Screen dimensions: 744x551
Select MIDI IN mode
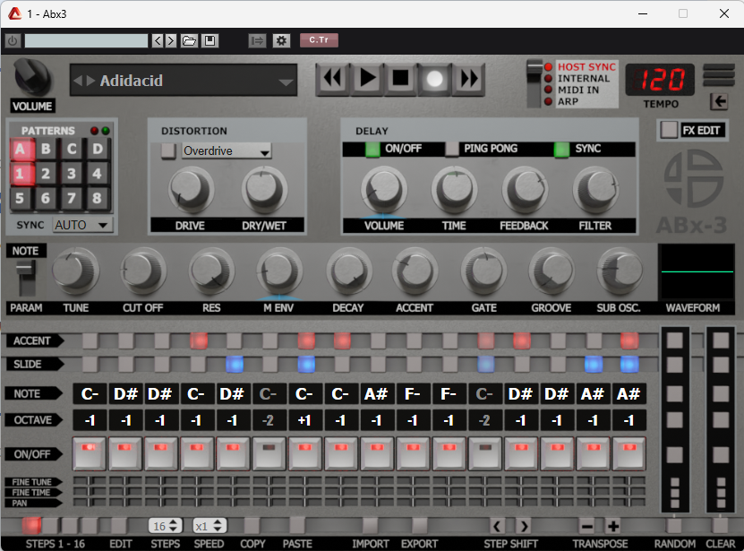[x=578, y=90]
